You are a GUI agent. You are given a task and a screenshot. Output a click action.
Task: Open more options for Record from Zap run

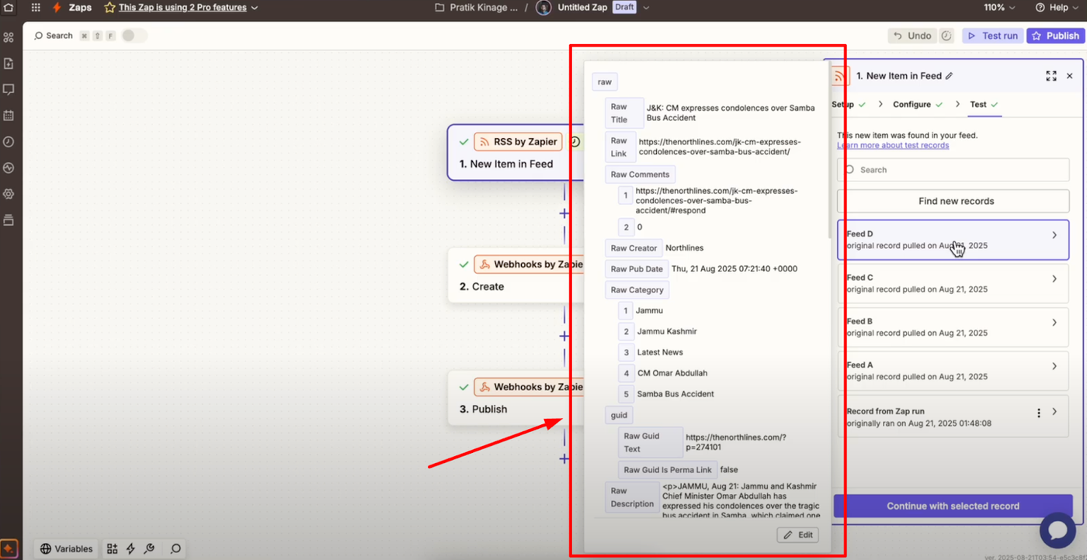(x=1039, y=413)
